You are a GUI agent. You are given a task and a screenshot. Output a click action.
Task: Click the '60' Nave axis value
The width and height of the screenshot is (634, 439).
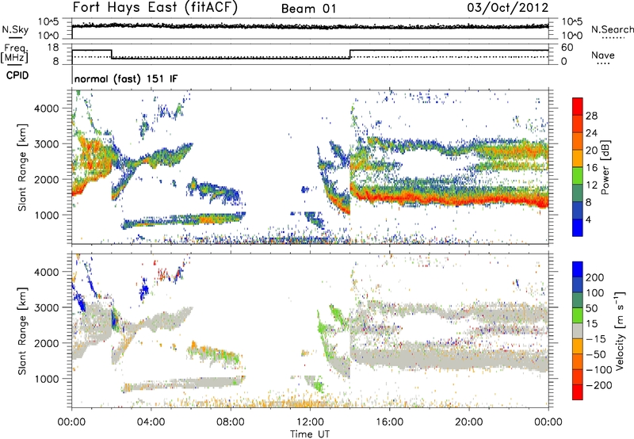[567, 48]
